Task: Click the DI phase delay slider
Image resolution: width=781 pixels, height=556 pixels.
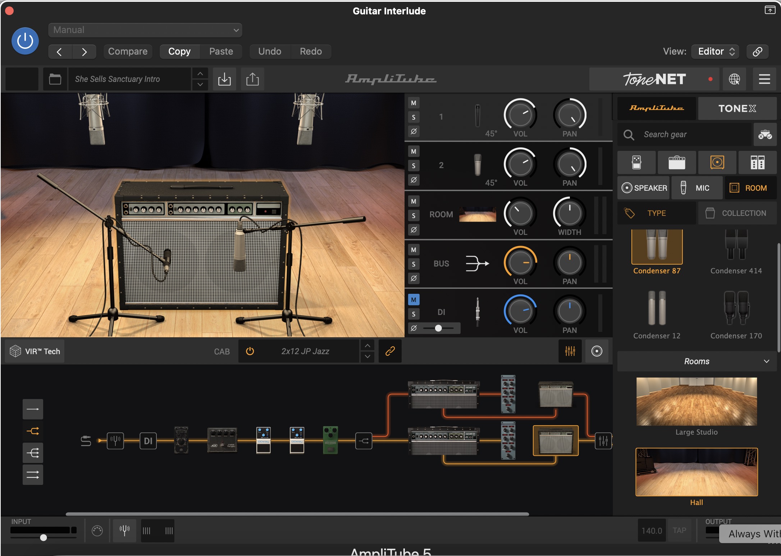Action: tap(439, 328)
